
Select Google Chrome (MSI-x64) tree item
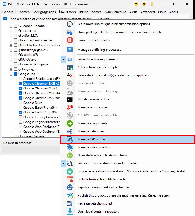[42, 93]
